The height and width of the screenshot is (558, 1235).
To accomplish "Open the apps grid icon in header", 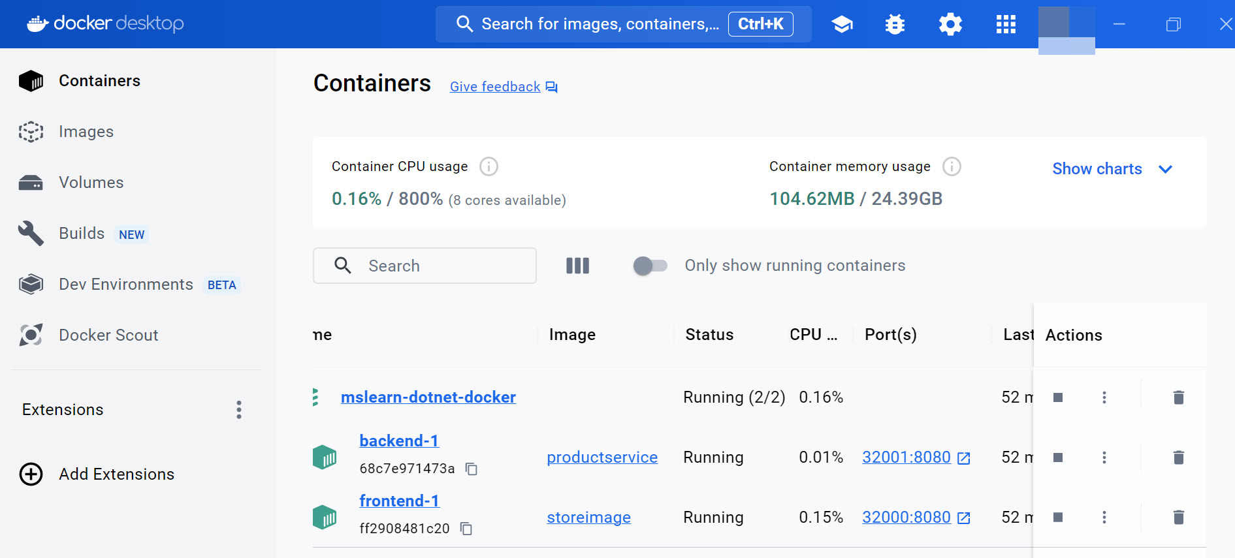I will coord(1006,24).
